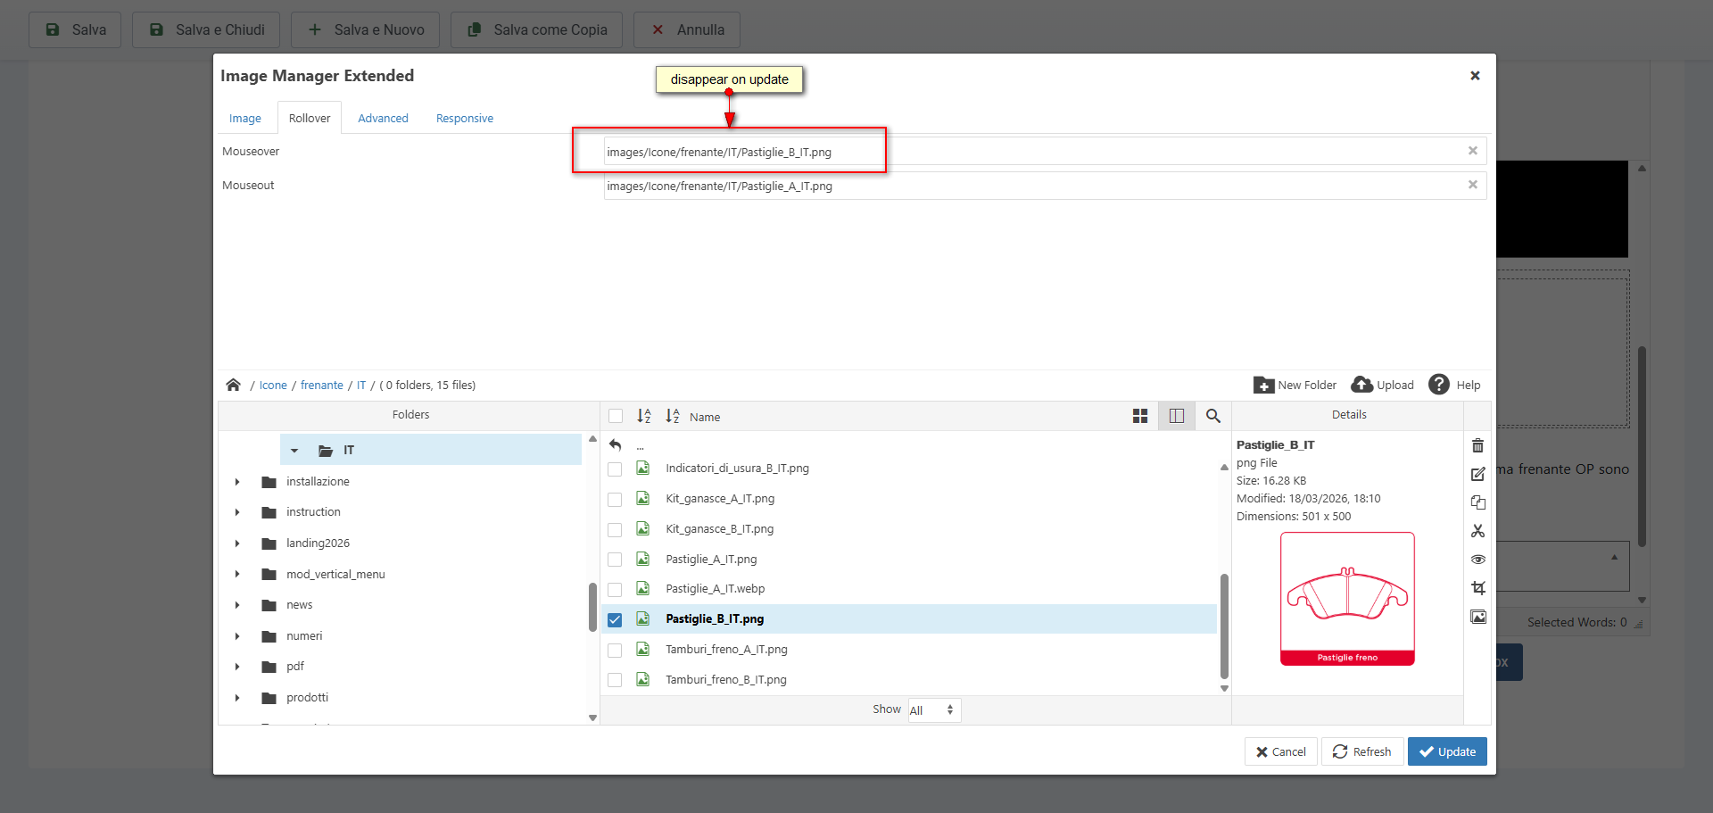This screenshot has width=1713, height=813.
Task: Check the Pastiglie_A_IT.webp checkbox
Action: click(615, 589)
